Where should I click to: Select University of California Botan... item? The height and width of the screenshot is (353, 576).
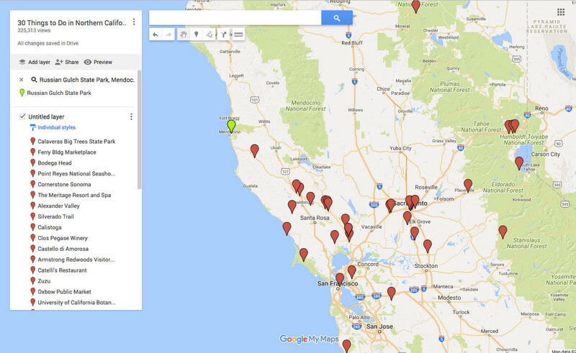pos(76,303)
